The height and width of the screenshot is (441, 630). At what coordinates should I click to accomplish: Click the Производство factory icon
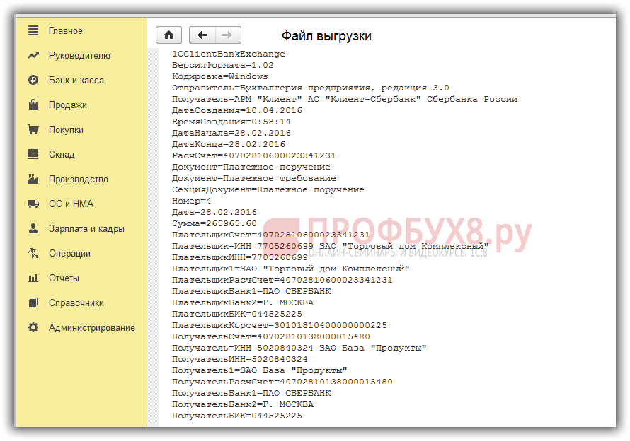[33, 179]
